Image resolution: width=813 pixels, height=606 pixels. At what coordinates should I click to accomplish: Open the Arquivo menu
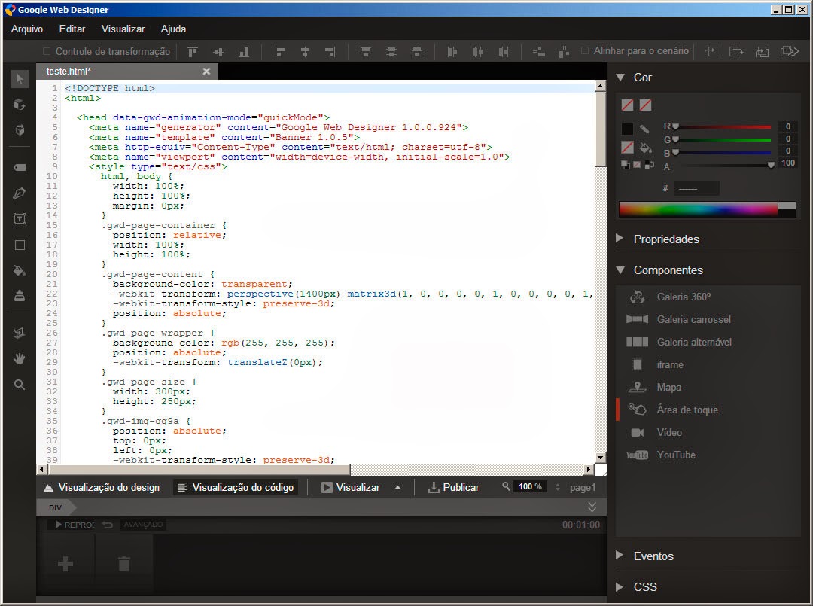click(x=27, y=29)
